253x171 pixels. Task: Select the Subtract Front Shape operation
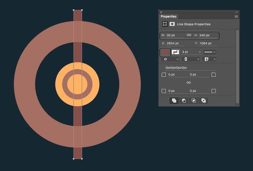pyautogui.click(x=184, y=101)
